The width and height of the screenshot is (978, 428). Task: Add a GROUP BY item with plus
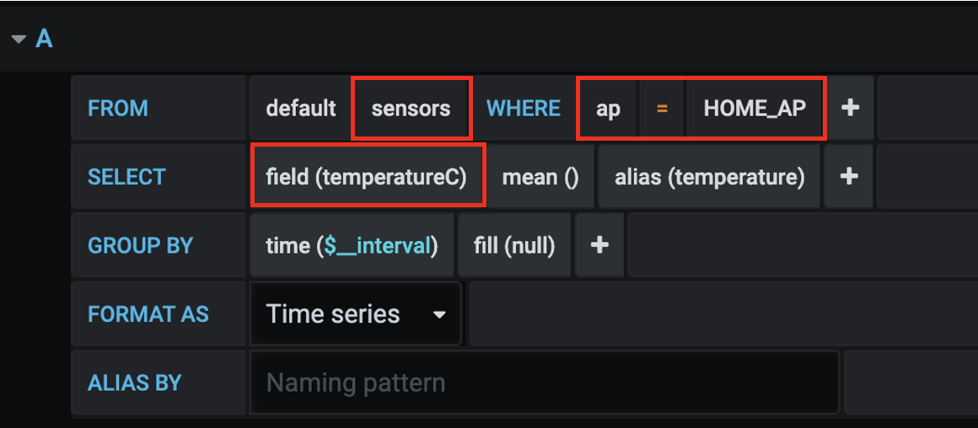pos(599,246)
